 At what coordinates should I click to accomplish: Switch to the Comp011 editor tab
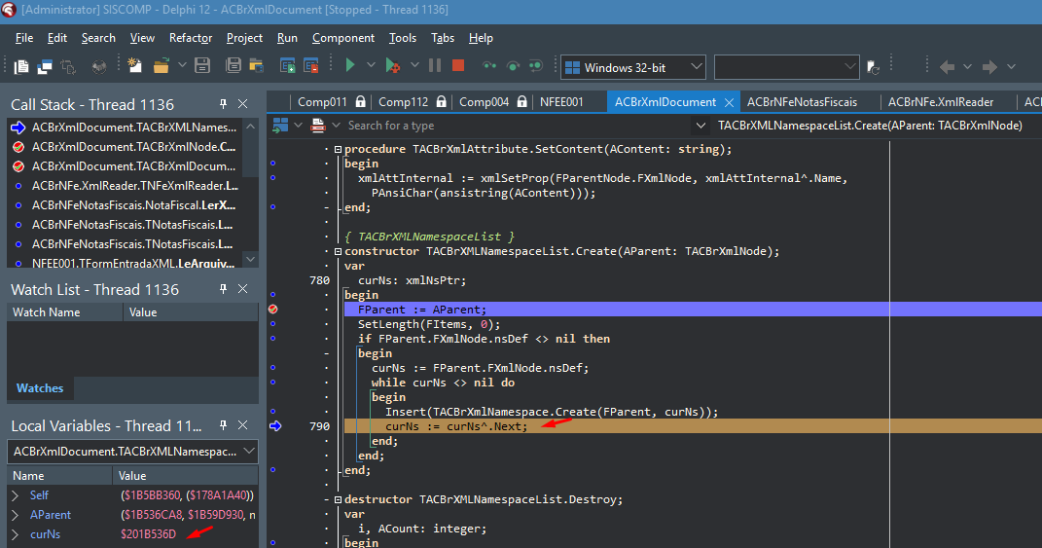click(322, 102)
